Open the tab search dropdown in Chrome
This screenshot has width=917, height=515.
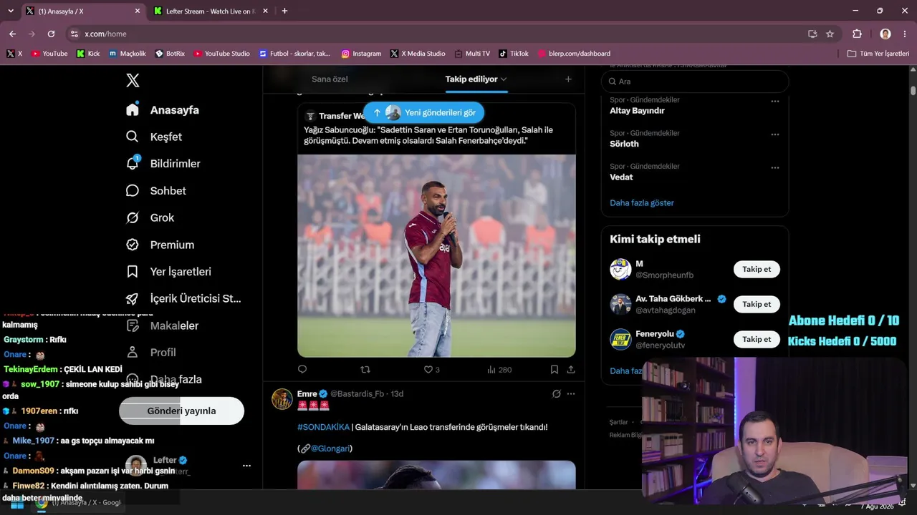coord(10,11)
